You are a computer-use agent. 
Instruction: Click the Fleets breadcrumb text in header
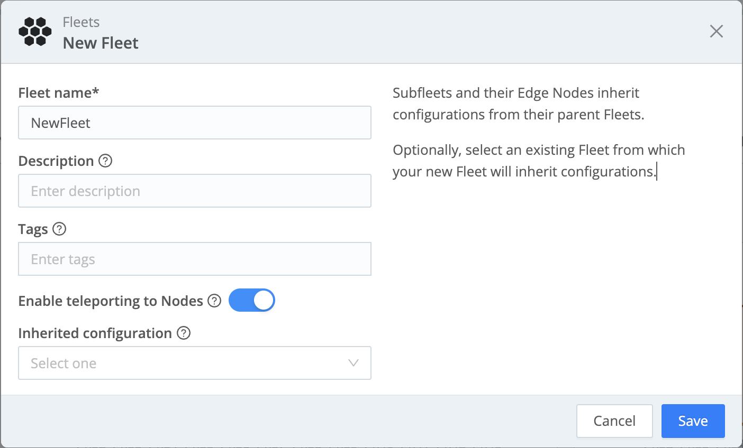click(x=81, y=22)
